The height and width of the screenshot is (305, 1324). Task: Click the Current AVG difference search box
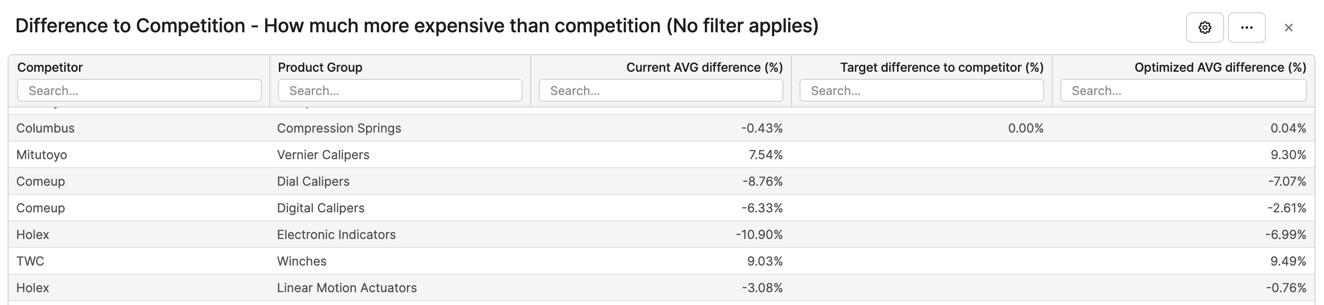click(661, 90)
